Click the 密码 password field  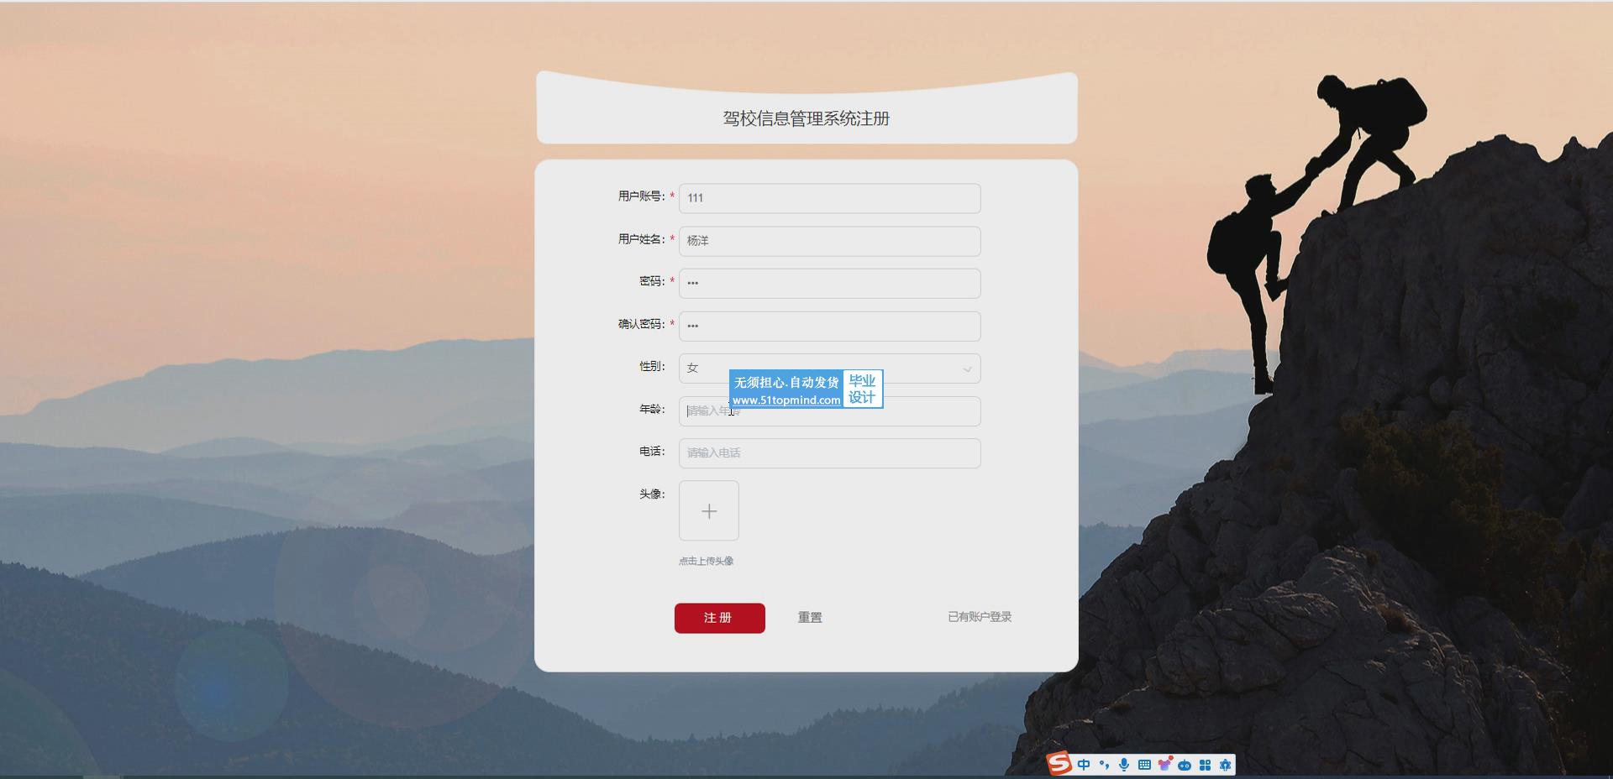coord(829,284)
